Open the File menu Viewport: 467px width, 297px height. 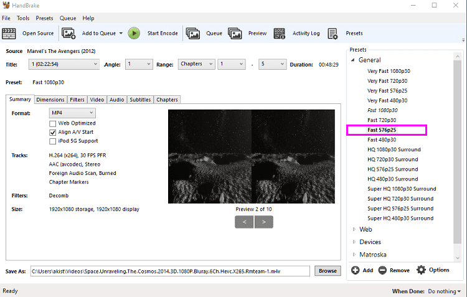click(6, 18)
